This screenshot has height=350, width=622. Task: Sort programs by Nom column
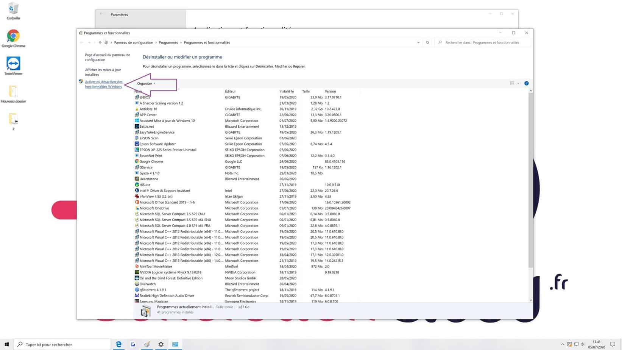tap(138, 91)
